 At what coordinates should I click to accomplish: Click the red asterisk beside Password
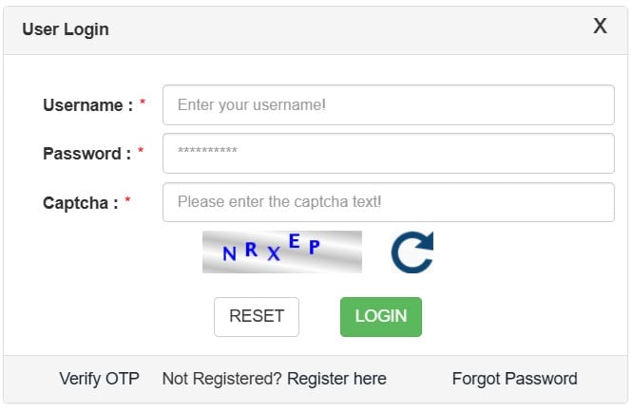click(141, 151)
